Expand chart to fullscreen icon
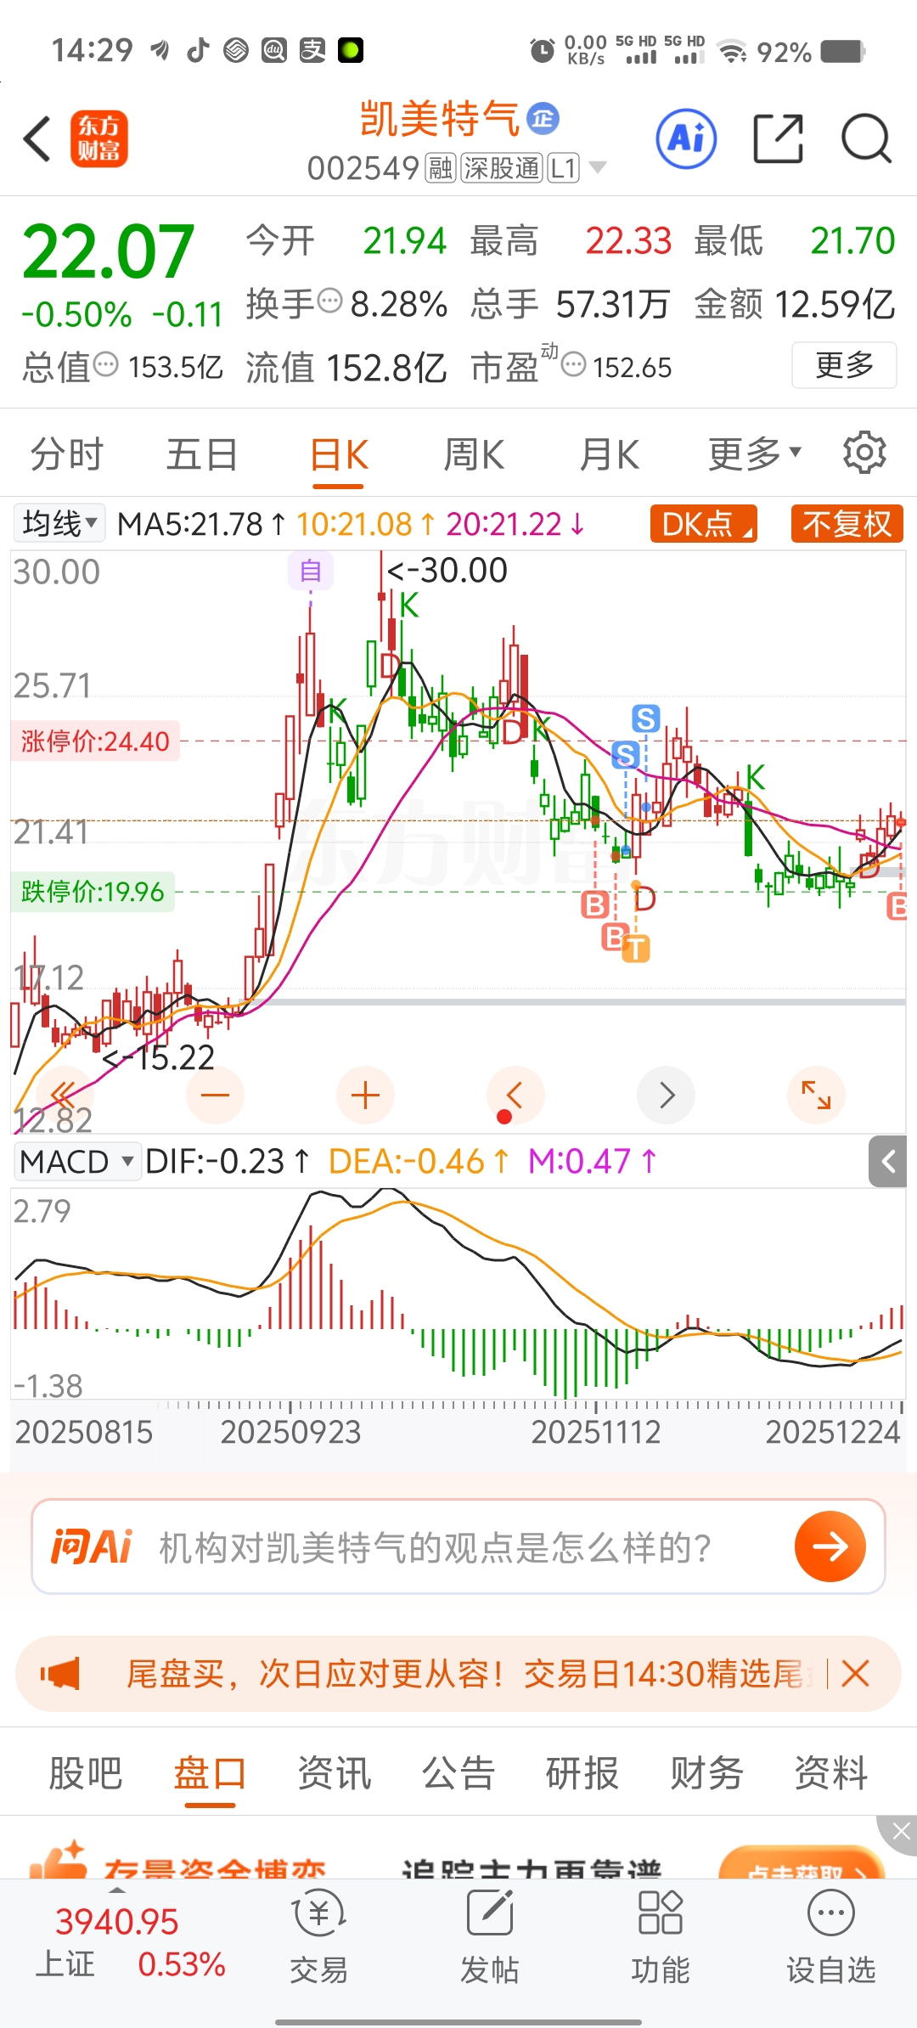This screenshot has height=2028, width=917. coord(817,1095)
